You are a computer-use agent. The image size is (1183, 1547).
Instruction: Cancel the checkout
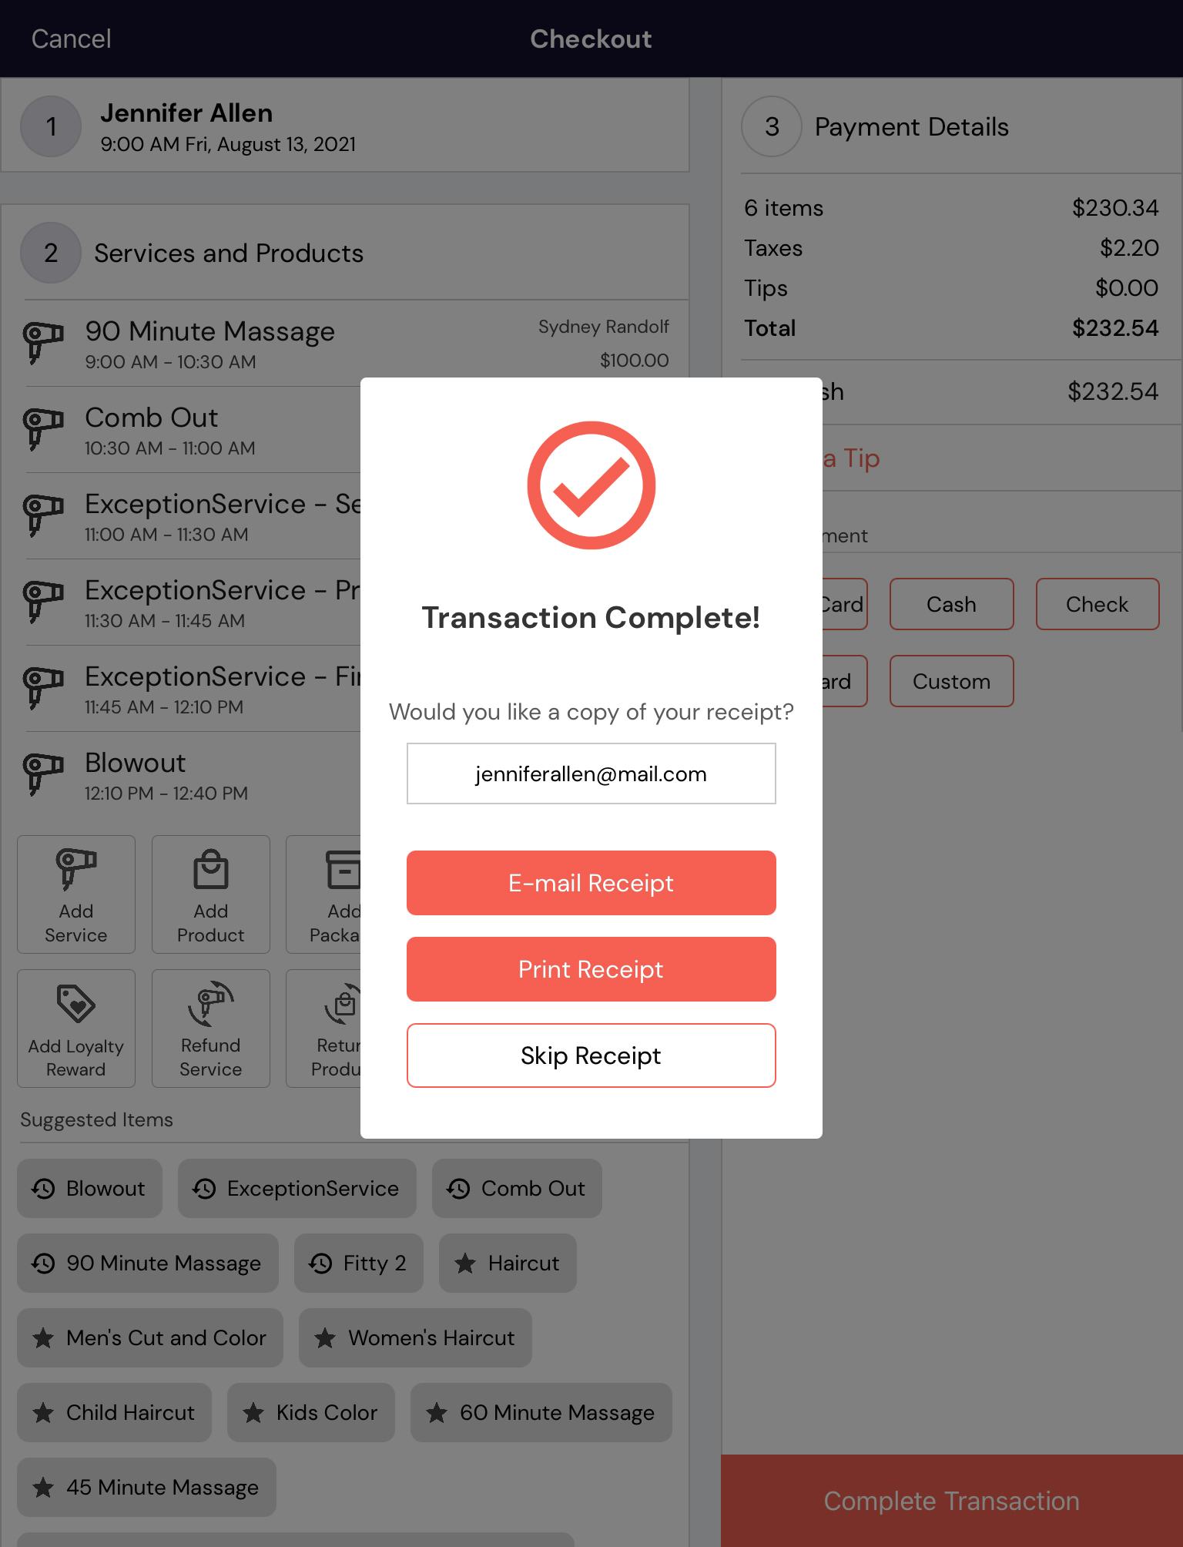[71, 39]
